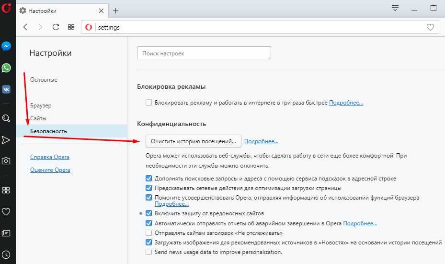This screenshot has height=264, width=445.
Task: Open history clock icon in the sidebar
Action: [x=6, y=254]
